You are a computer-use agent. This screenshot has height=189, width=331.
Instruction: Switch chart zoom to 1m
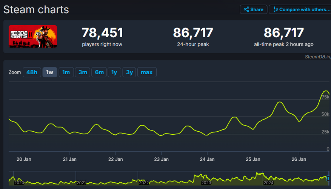[x=66, y=72]
